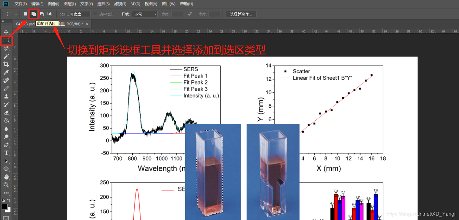
Task: Select the Move tool
Action: [6, 32]
